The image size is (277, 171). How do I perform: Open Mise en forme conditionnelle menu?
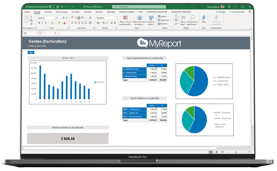point(125,20)
